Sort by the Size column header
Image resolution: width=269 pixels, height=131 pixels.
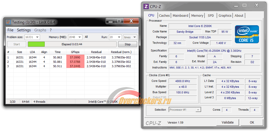(20, 52)
